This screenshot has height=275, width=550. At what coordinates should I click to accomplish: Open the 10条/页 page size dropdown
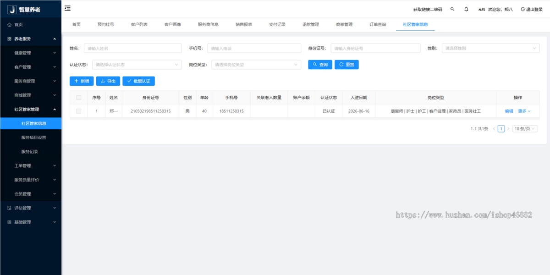[525, 129]
